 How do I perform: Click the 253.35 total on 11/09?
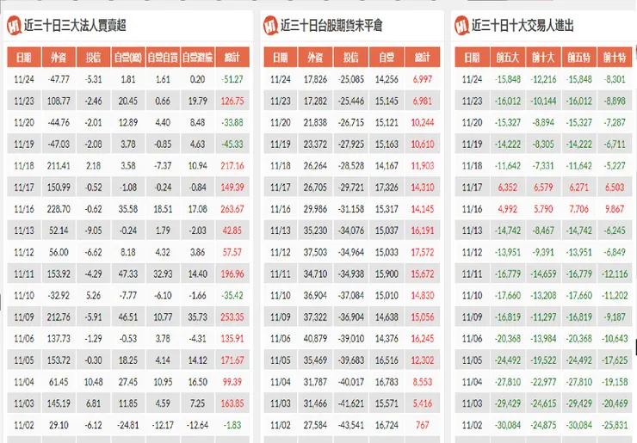pyautogui.click(x=232, y=317)
